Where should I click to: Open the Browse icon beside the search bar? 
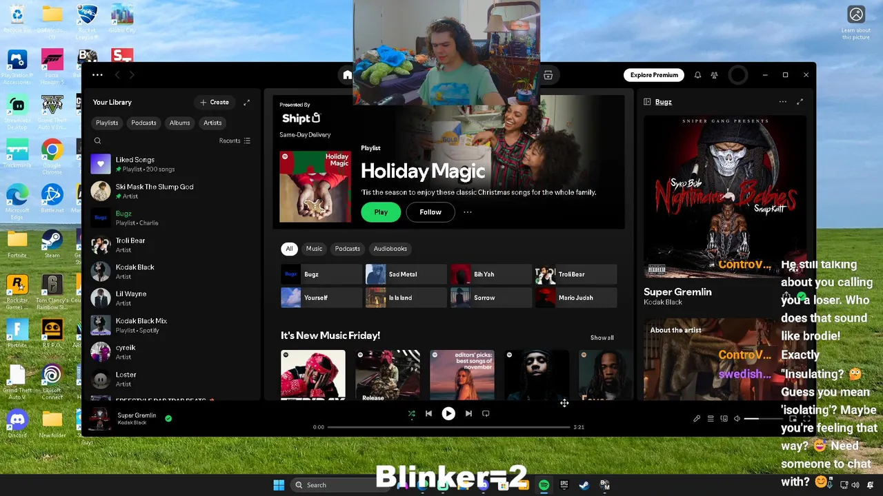click(548, 75)
